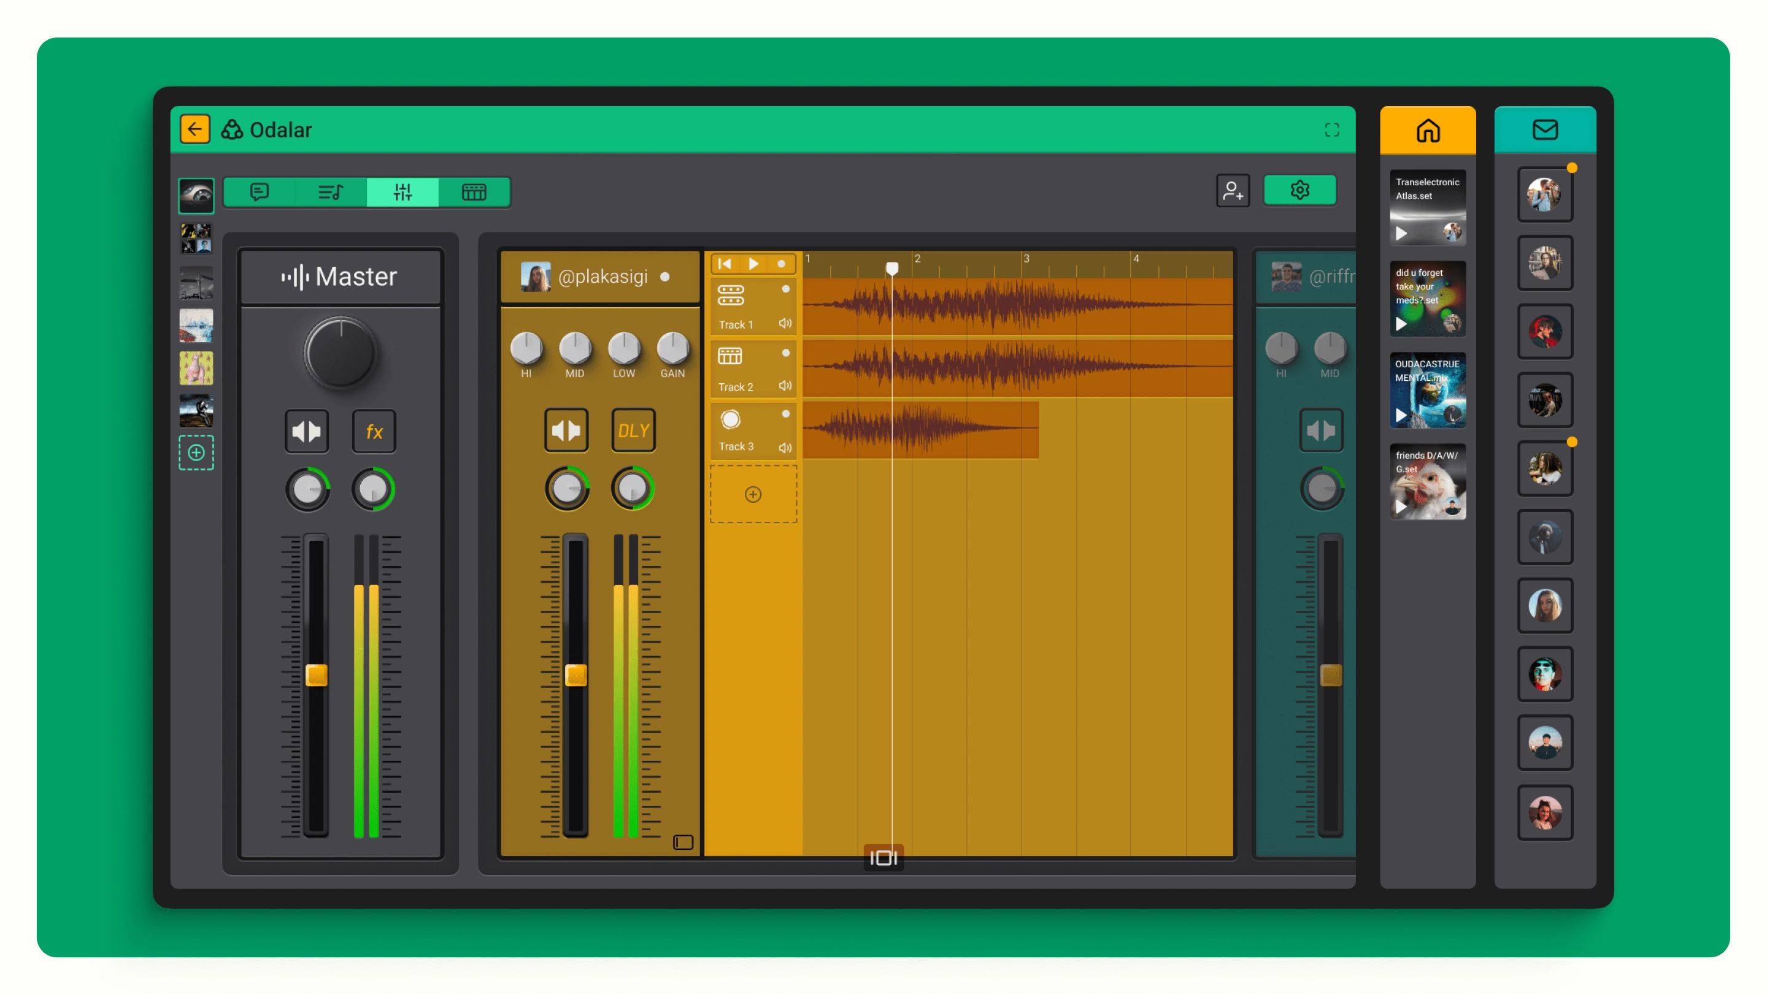Rewind to start in track transport
The height and width of the screenshot is (994, 1767).
(x=725, y=264)
